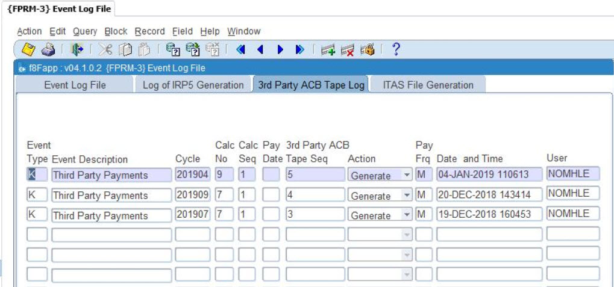Click the Insert Record icon
614x287 pixels.
tap(328, 50)
